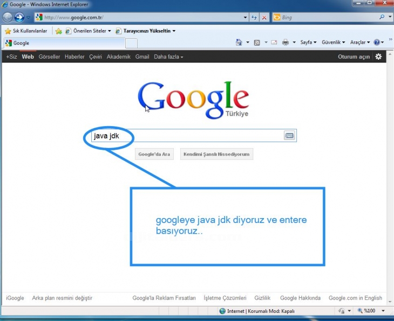Click the Google'da Ara button

pos(154,154)
